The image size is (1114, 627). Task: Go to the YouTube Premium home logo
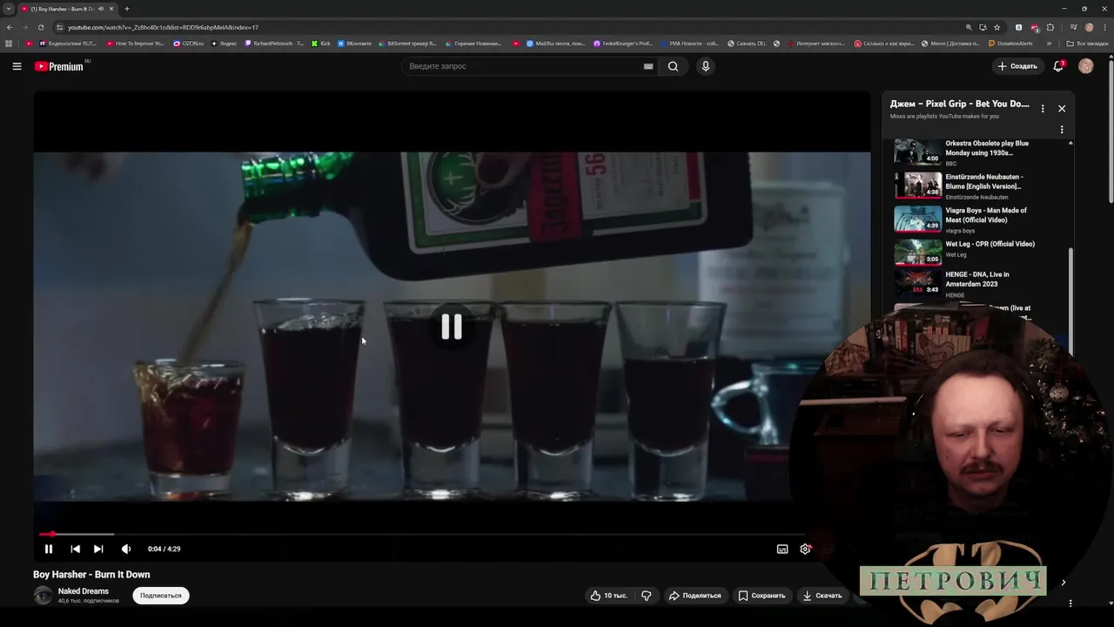[59, 66]
